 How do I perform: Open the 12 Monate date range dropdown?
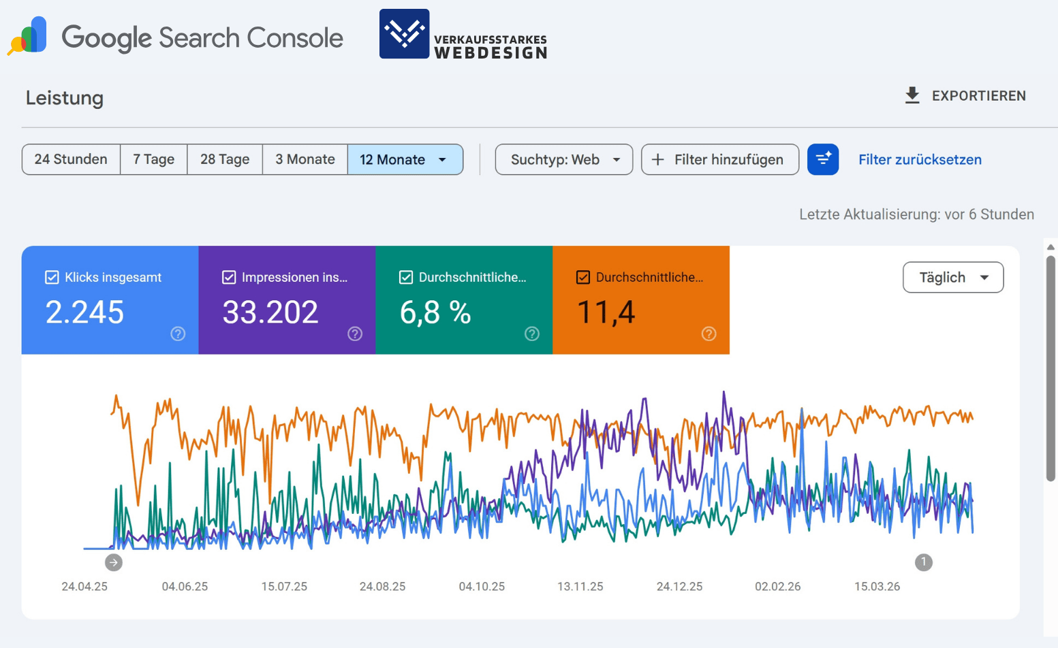405,159
